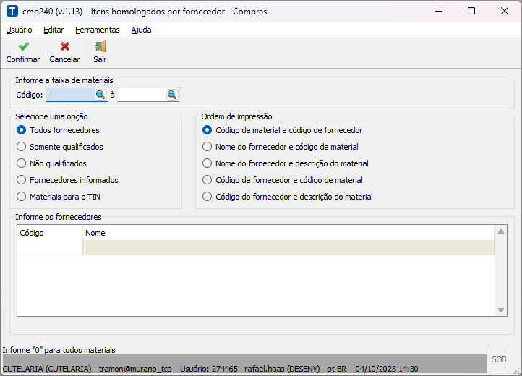The height and width of the screenshot is (376, 522).
Task: Click the starting Código input field
Action: pos(70,95)
